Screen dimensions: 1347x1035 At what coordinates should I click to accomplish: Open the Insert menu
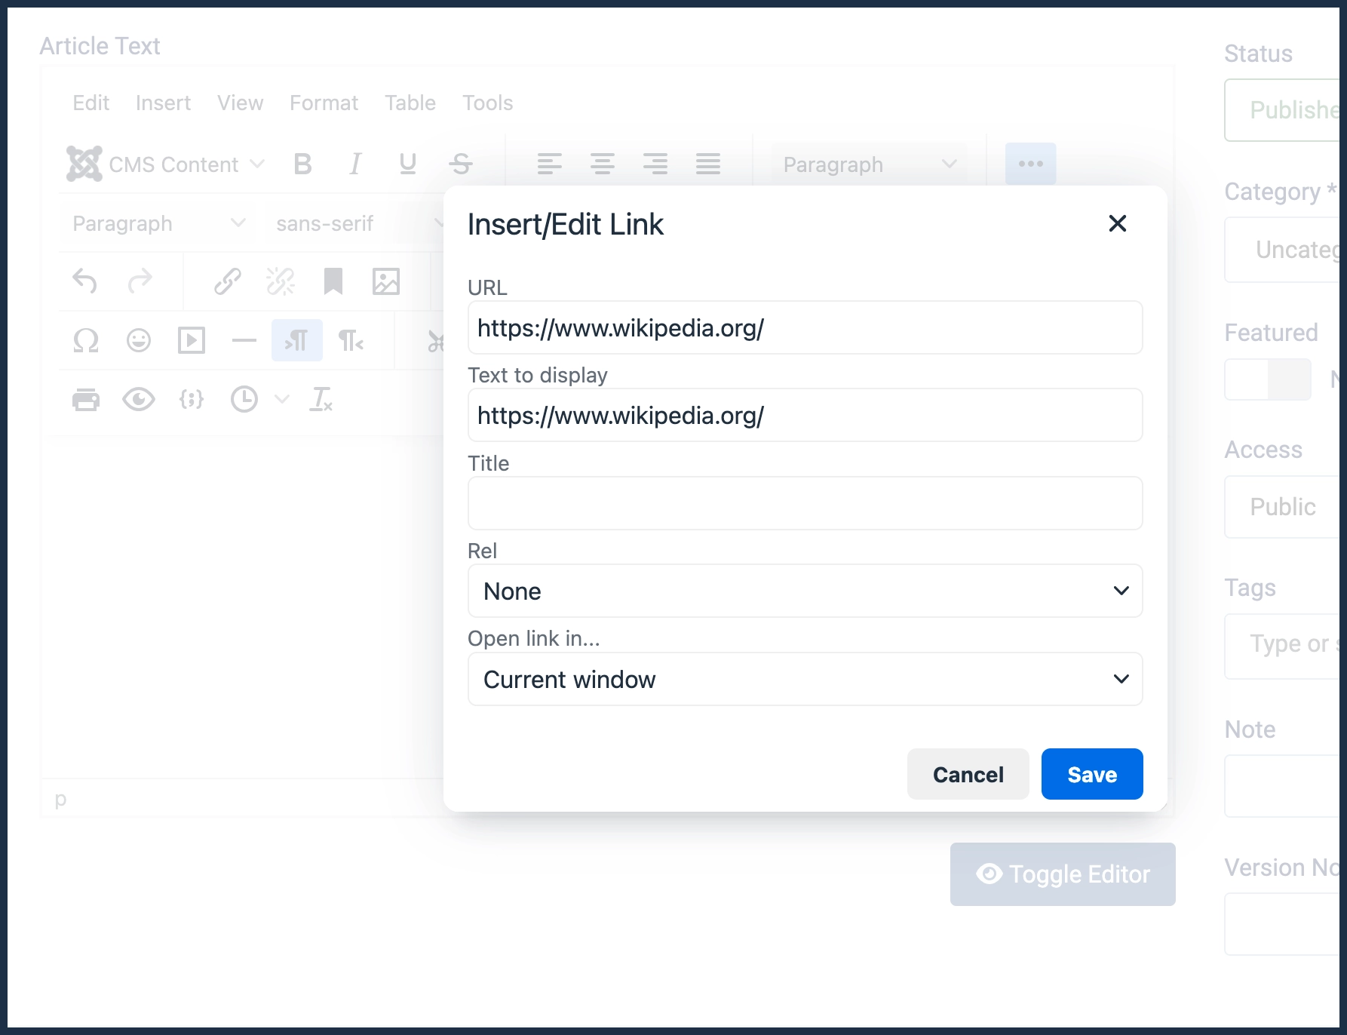coord(163,103)
